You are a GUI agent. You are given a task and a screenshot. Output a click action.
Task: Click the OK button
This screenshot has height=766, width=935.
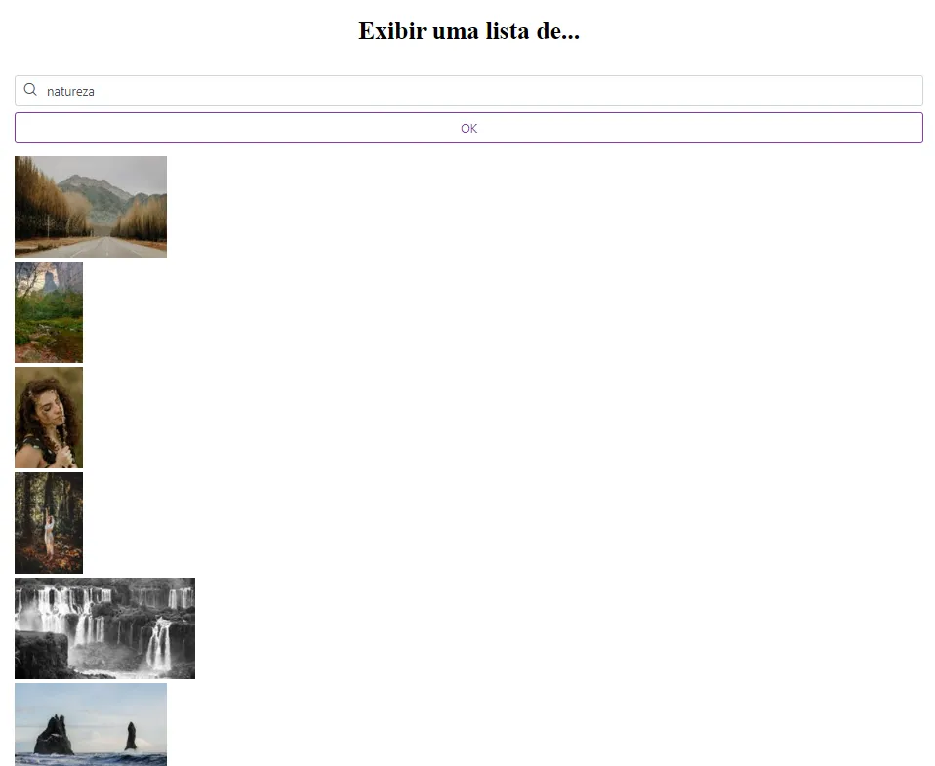tap(468, 128)
